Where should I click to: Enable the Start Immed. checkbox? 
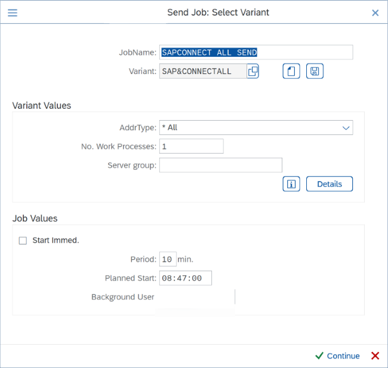tap(23, 241)
